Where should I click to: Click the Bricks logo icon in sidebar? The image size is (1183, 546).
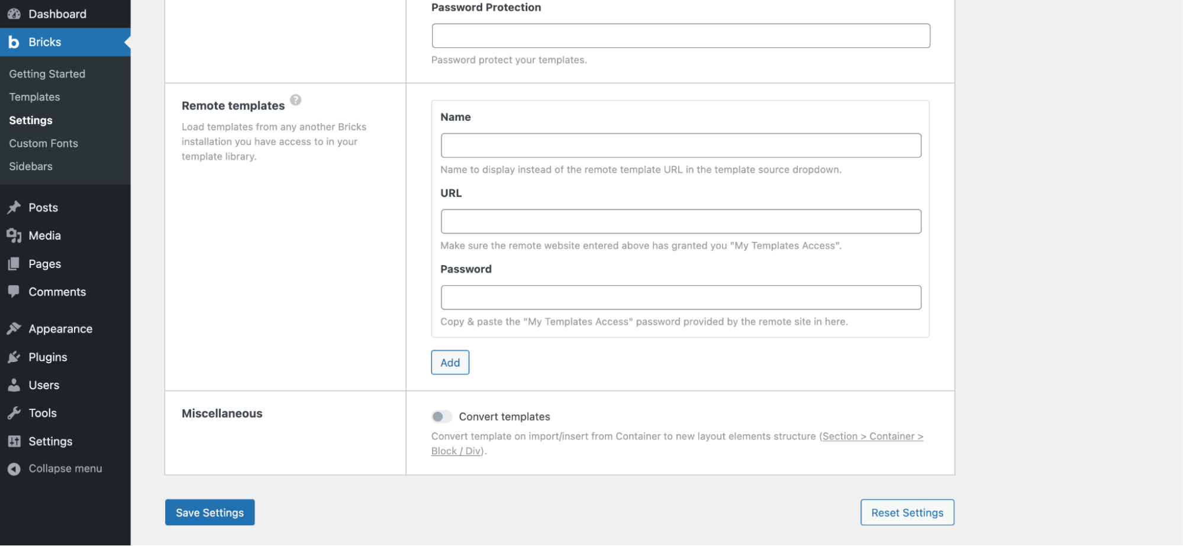tap(14, 42)
